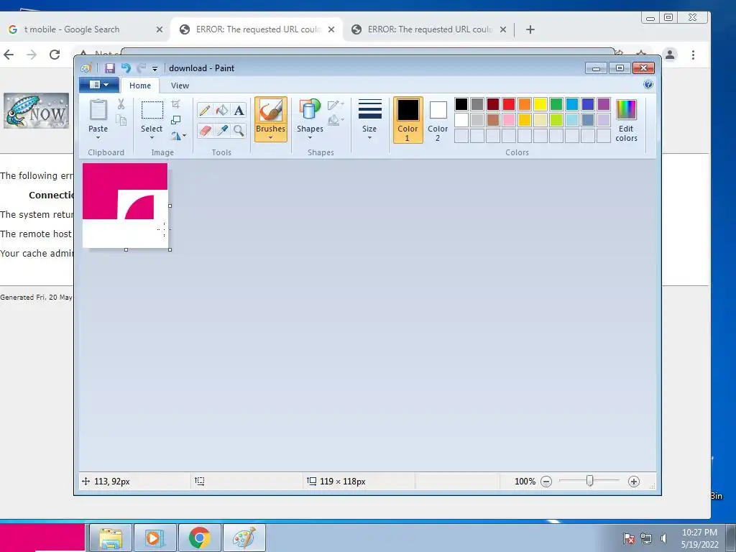Click Chrome icon in taskbar
Viewport: 736px width, 552px height.
coord(200,538)
